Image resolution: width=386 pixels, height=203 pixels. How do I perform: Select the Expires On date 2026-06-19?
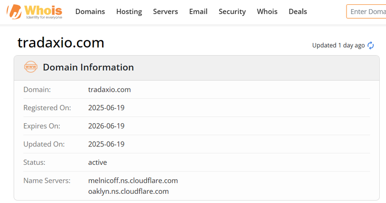(106, 126)
